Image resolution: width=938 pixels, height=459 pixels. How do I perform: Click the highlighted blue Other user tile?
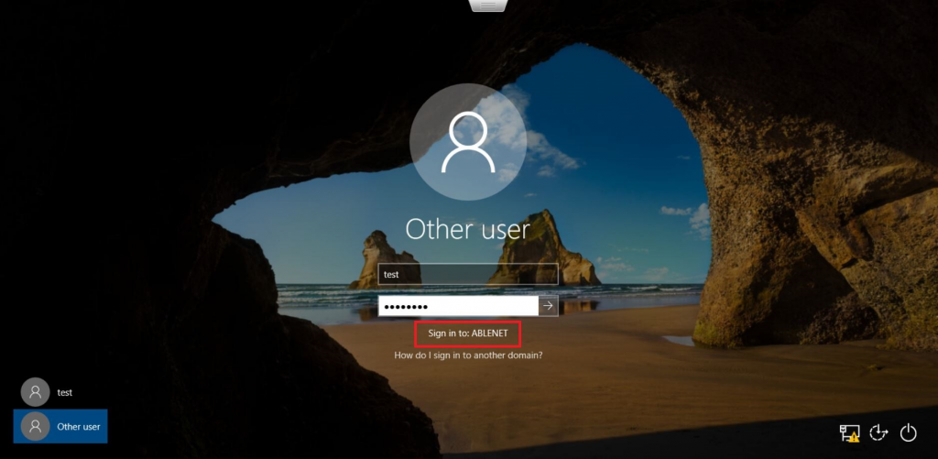[x=60, y=426]
